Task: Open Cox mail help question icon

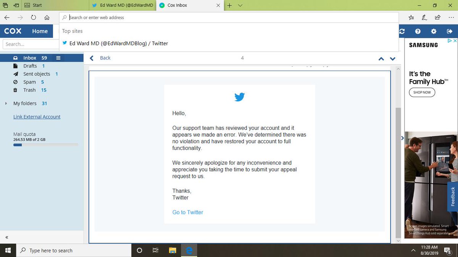Action: [418, 31]
